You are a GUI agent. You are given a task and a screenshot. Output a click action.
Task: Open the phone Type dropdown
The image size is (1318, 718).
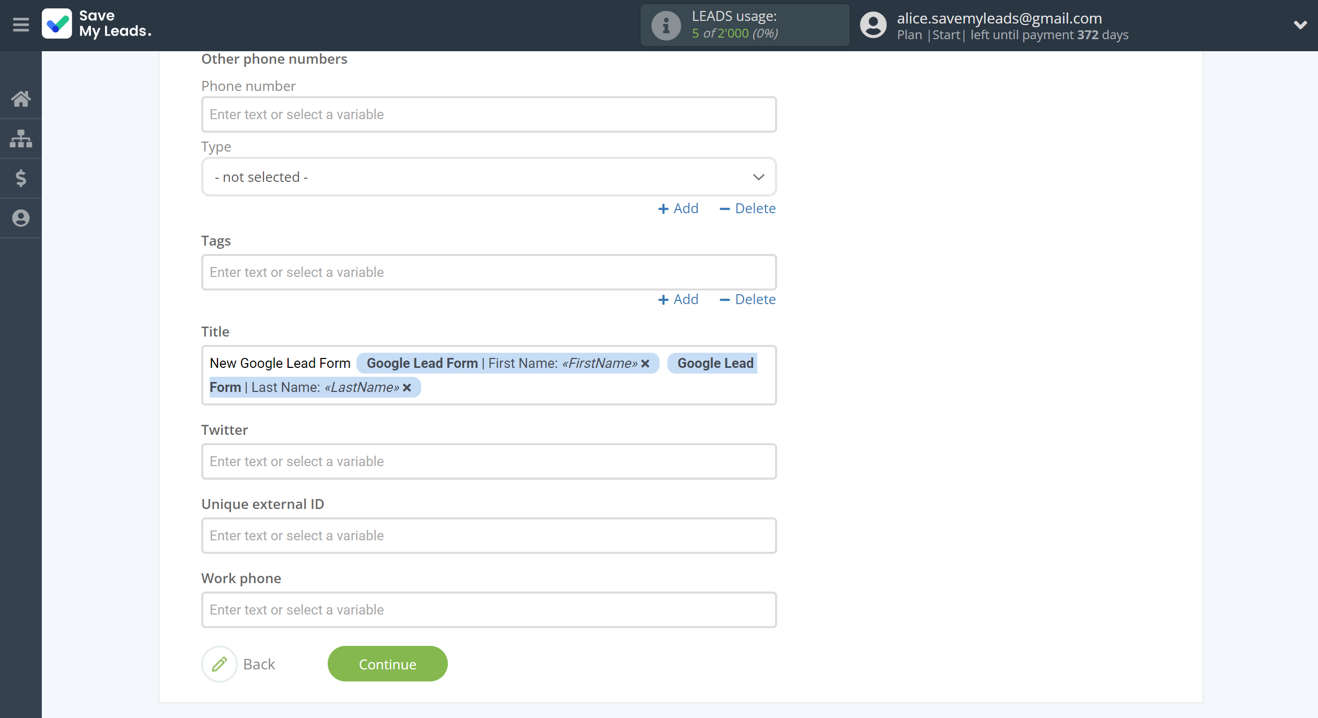[x=489, y=177]
